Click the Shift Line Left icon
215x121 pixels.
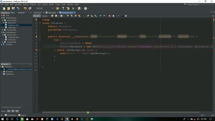point(100,16)
